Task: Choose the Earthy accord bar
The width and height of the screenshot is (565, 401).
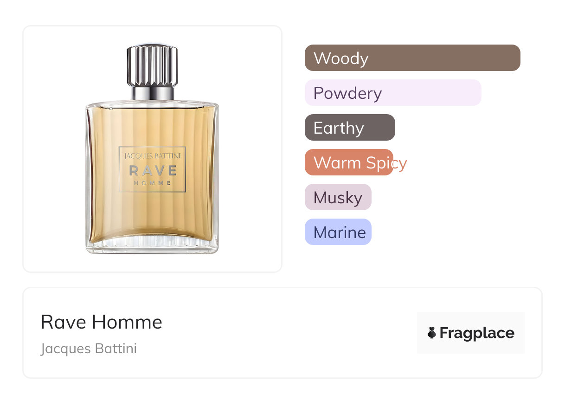Action: pyautogui.click(x=350, y=128)
